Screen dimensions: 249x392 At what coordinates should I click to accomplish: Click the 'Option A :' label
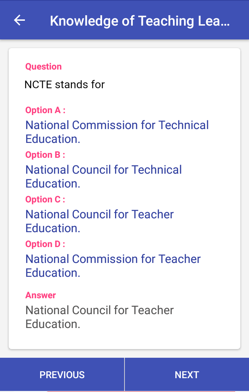pos(45,110)
